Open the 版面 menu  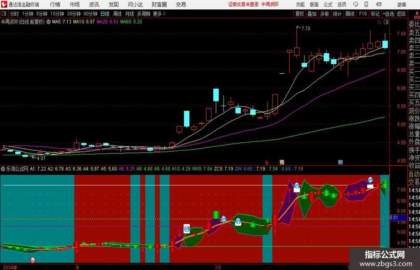click(314, 4)
